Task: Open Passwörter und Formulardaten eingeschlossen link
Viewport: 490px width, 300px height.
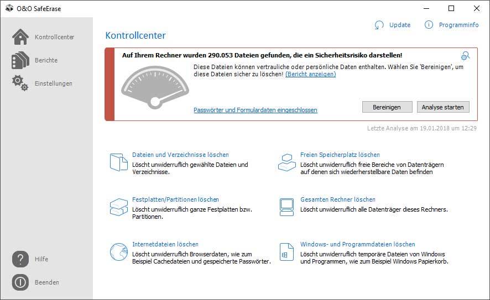Action: tap(255, 110)
